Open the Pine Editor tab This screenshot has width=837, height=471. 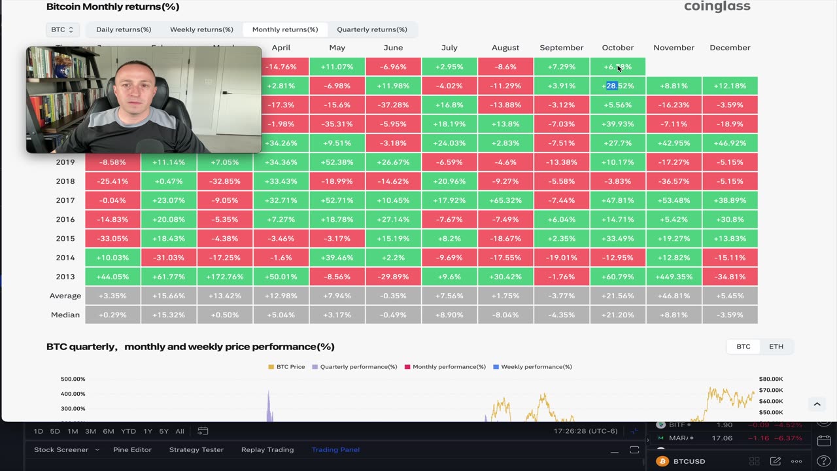(x=132, y=450)
